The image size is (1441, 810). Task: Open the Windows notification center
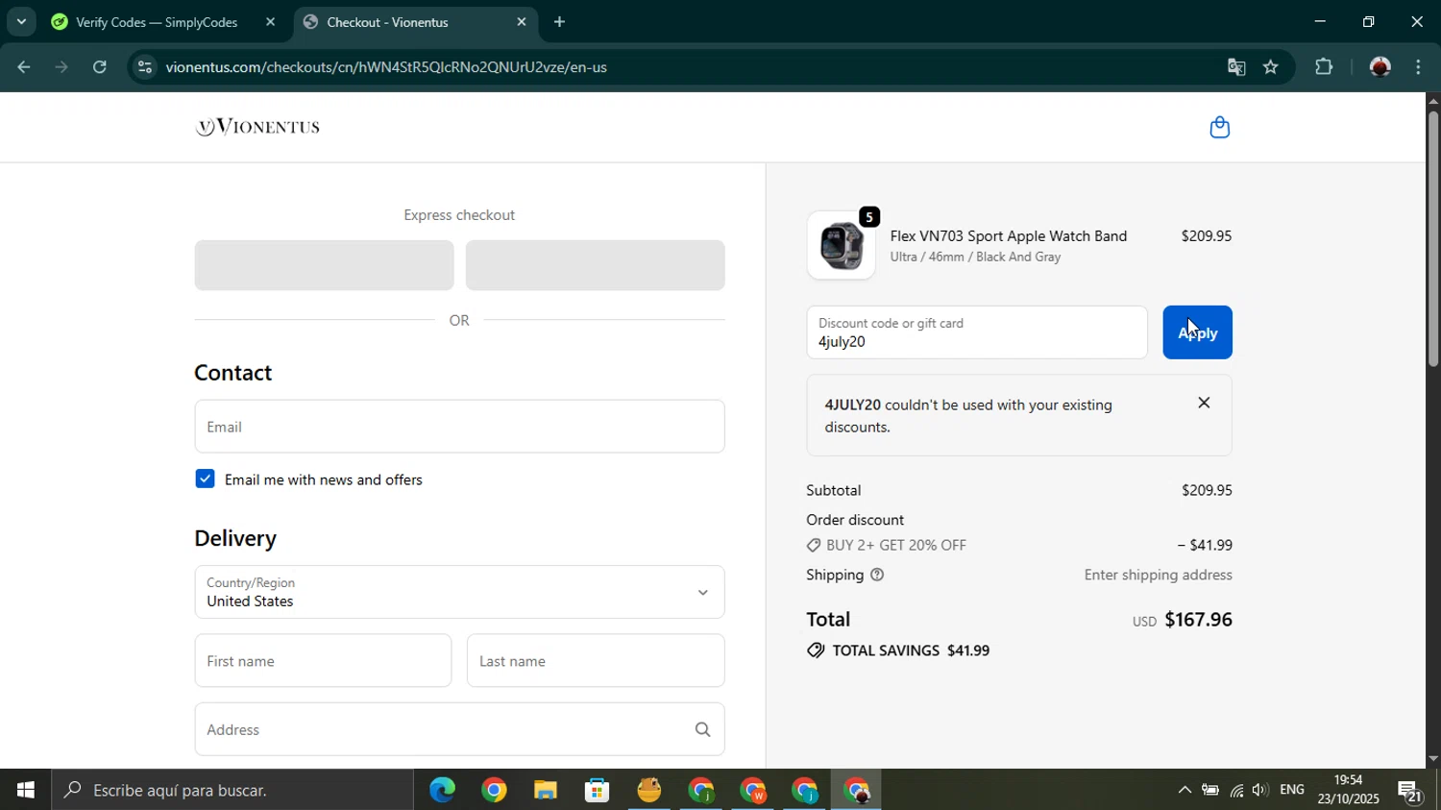(1410, 791)
